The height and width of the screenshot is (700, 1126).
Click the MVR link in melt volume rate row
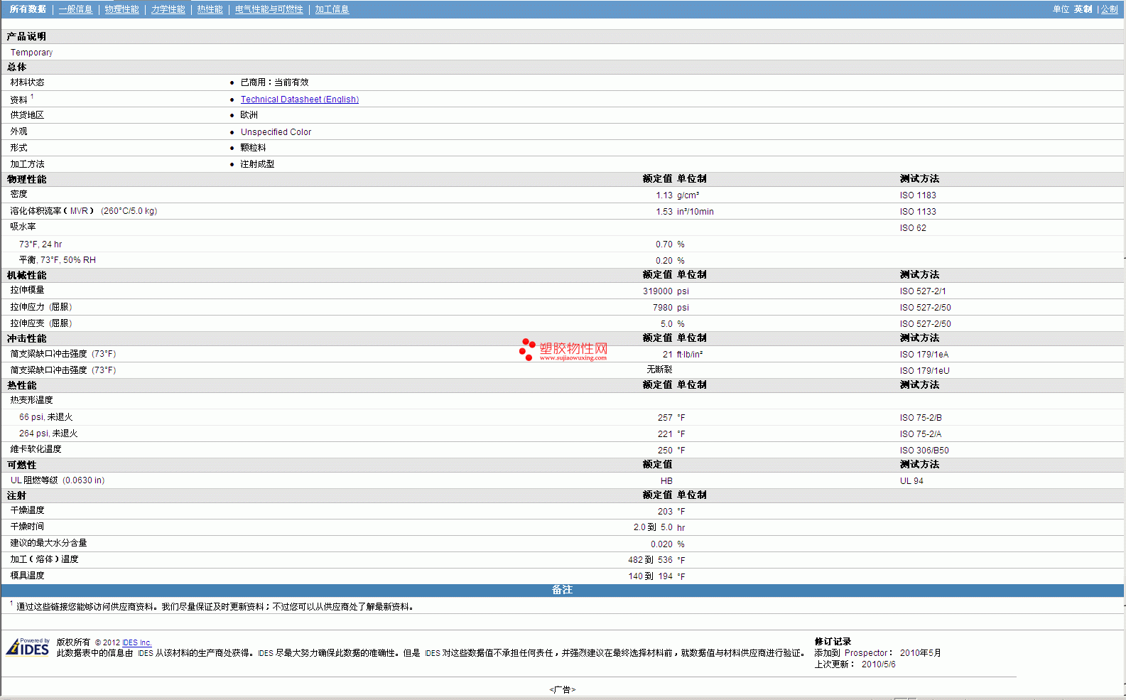click(79, 211)
